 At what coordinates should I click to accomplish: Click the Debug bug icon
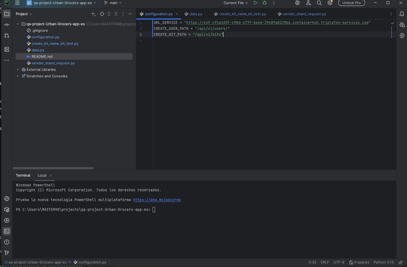(x=265, y=3)
